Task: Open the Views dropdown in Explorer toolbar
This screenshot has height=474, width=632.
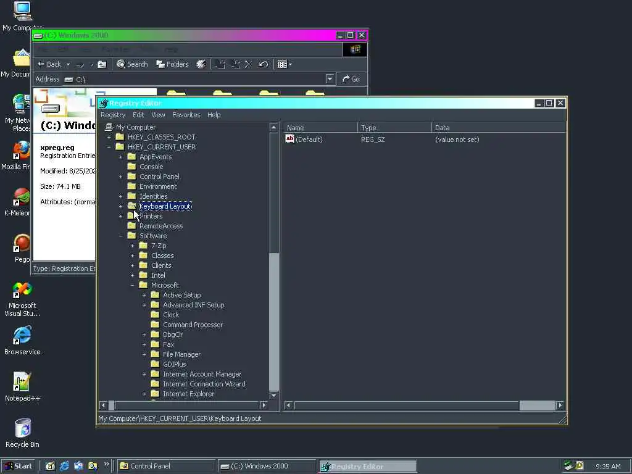Action: coord(285,64)
